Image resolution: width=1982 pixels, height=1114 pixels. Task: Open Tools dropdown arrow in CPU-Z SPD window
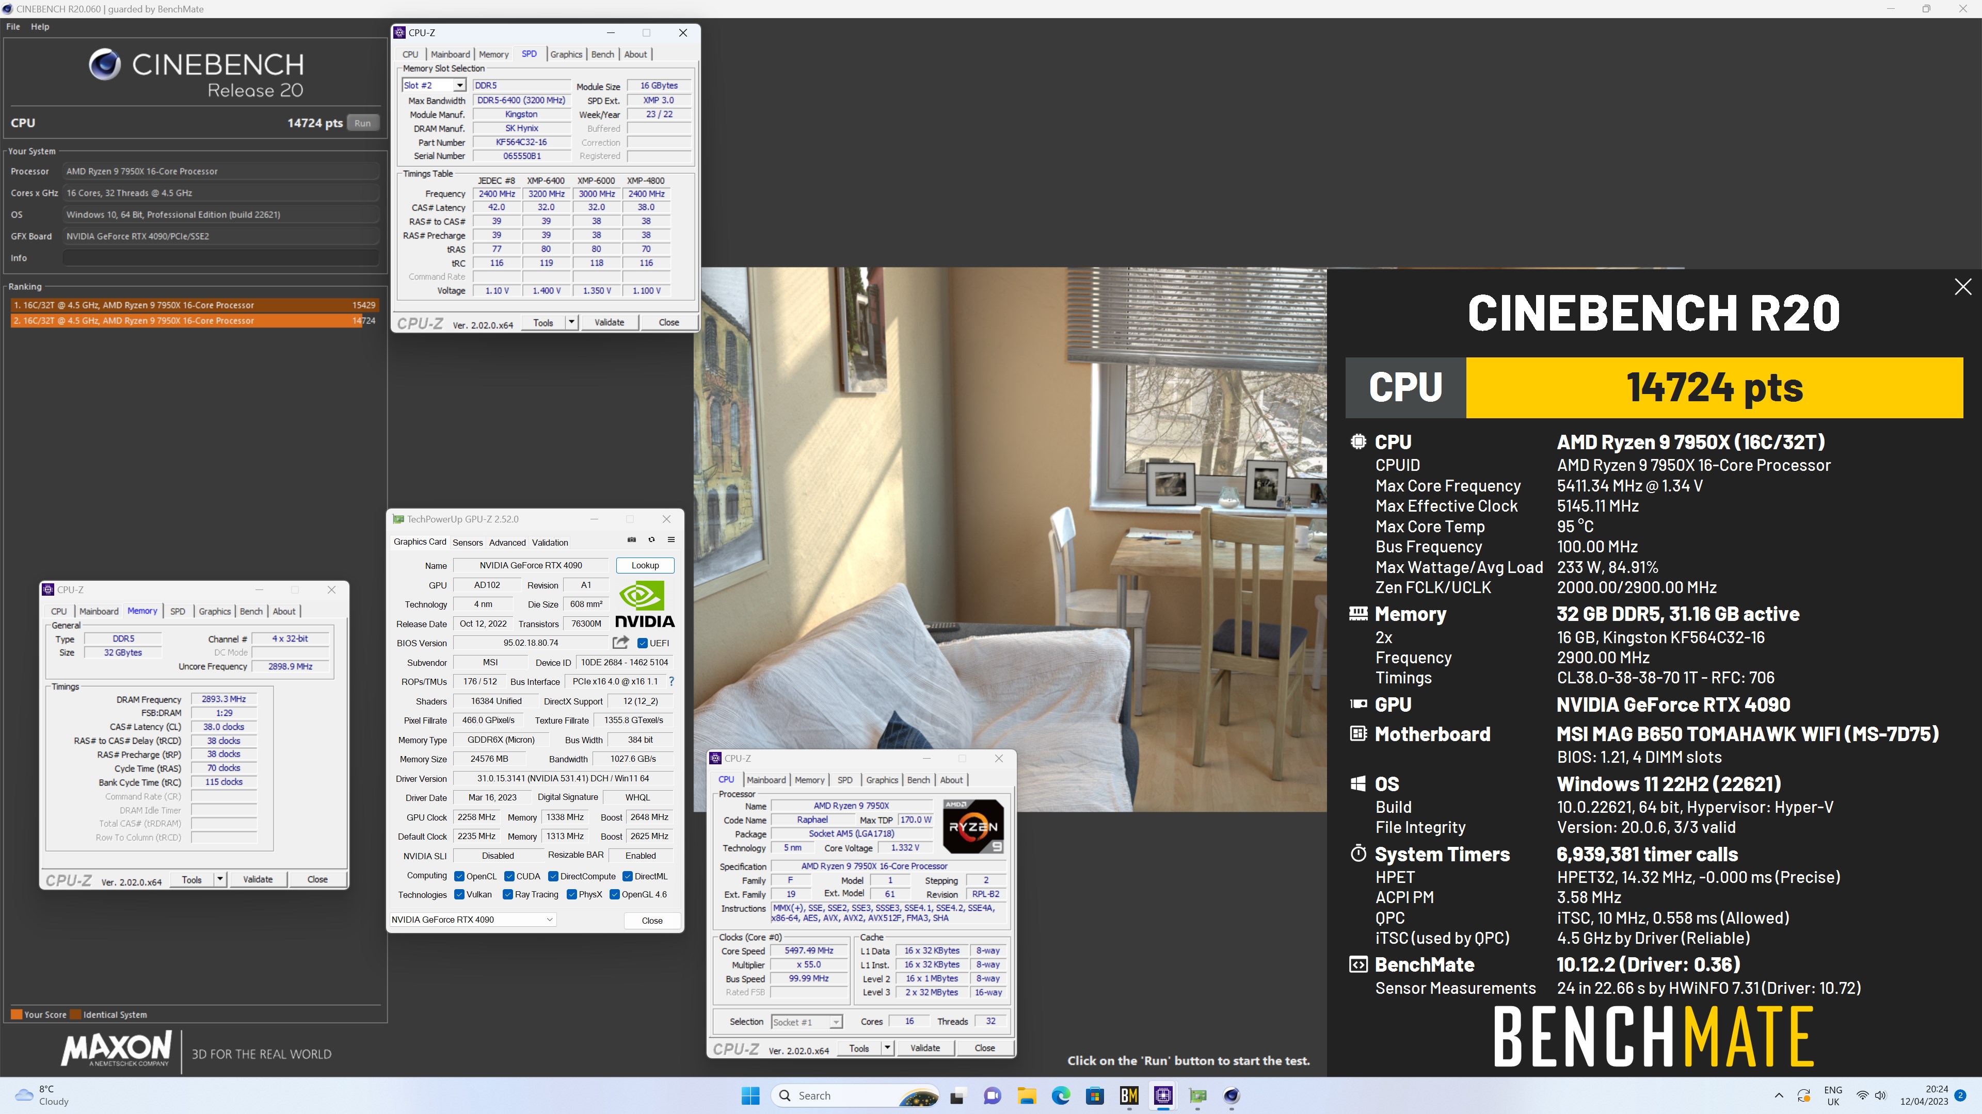572,322
